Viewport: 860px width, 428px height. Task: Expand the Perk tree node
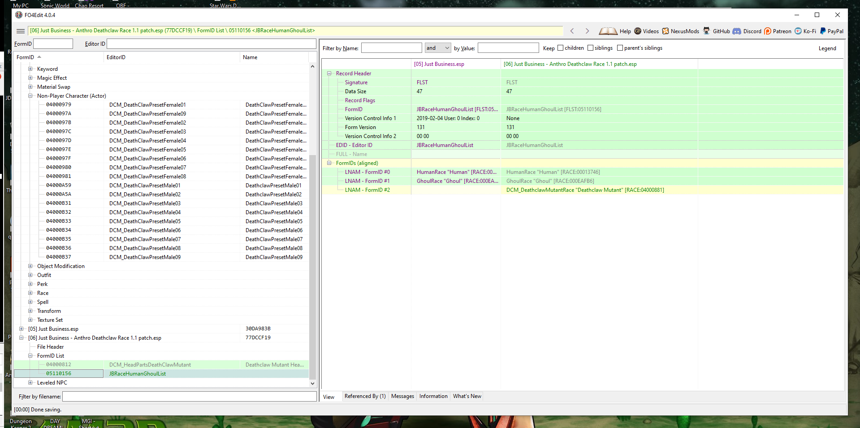(x=30, y=284)
